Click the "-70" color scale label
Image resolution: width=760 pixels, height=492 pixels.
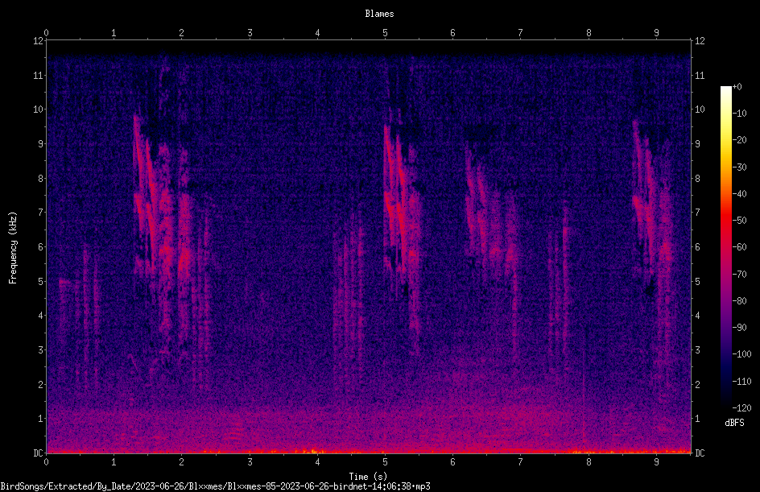click(739, 275)
